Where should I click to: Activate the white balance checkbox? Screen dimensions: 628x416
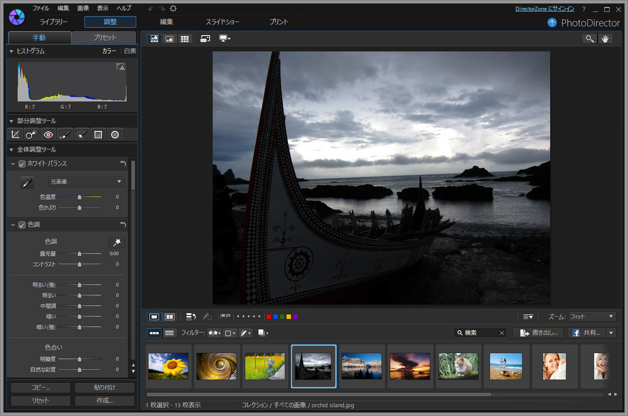(x=22, y=163)
